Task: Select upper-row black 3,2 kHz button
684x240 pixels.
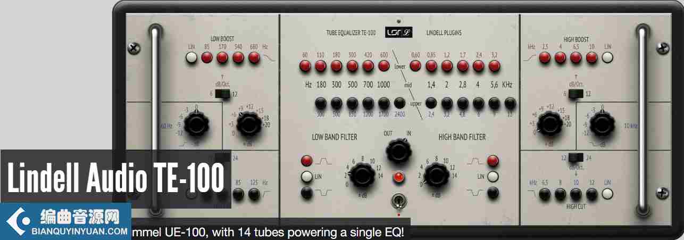Action: pyautogui.click(x=447, y=103)
